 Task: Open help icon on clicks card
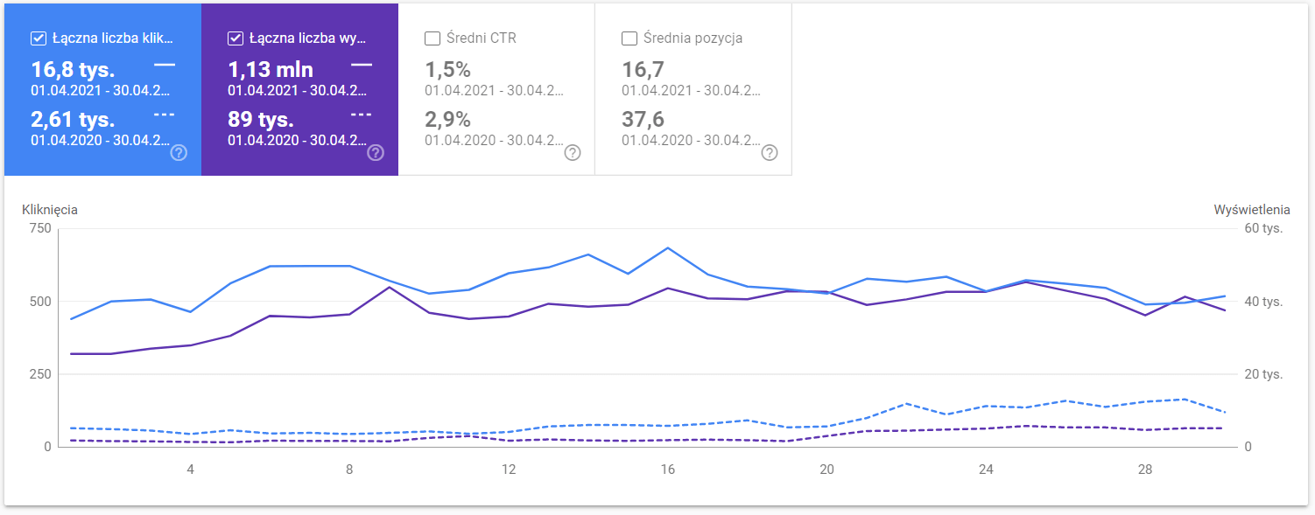pos(179,153)
